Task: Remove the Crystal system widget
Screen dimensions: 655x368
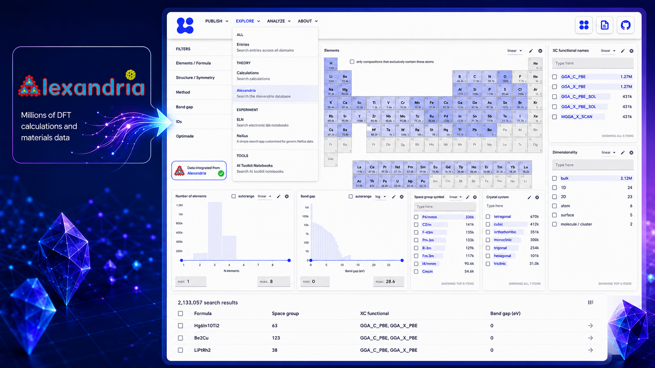Action: point(537,197)
